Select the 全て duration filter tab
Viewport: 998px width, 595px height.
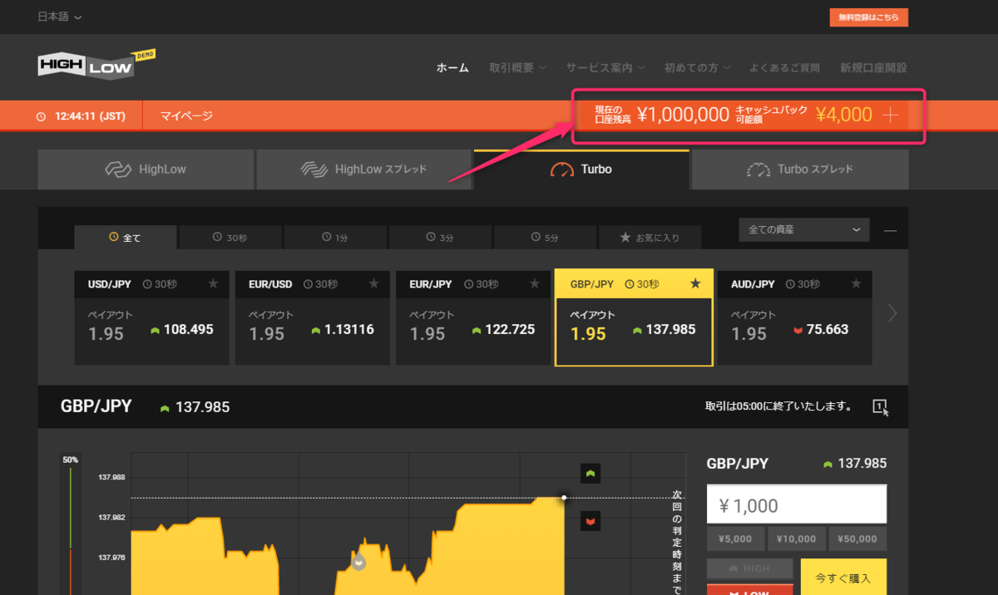click(126, 238)
